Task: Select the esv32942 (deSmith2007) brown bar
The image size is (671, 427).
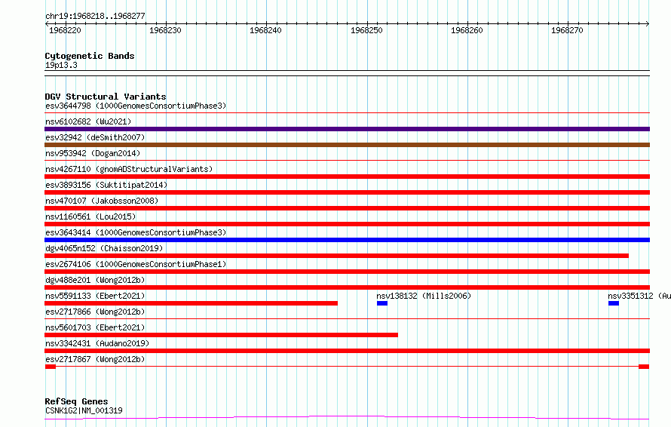Action: tap(347, 145)
